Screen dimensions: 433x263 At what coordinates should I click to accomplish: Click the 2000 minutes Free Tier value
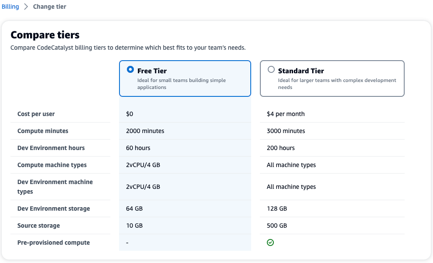(145, 131)
